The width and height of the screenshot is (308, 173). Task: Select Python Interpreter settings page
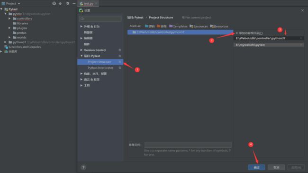tap(100, 68)
